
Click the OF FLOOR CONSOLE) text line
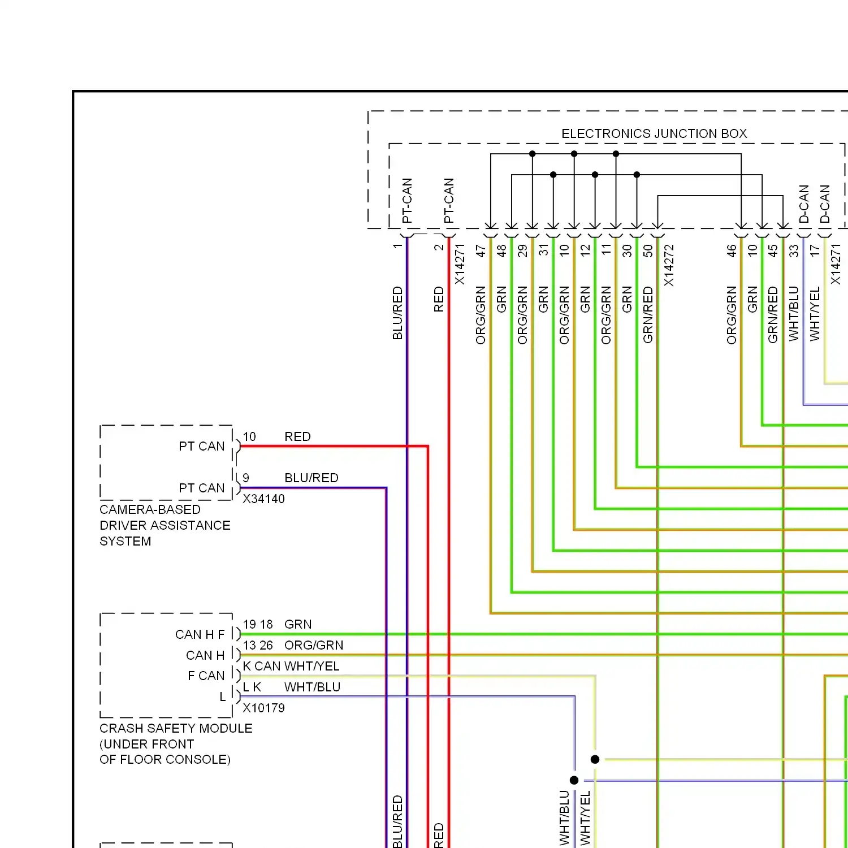(x=165, y=759)
